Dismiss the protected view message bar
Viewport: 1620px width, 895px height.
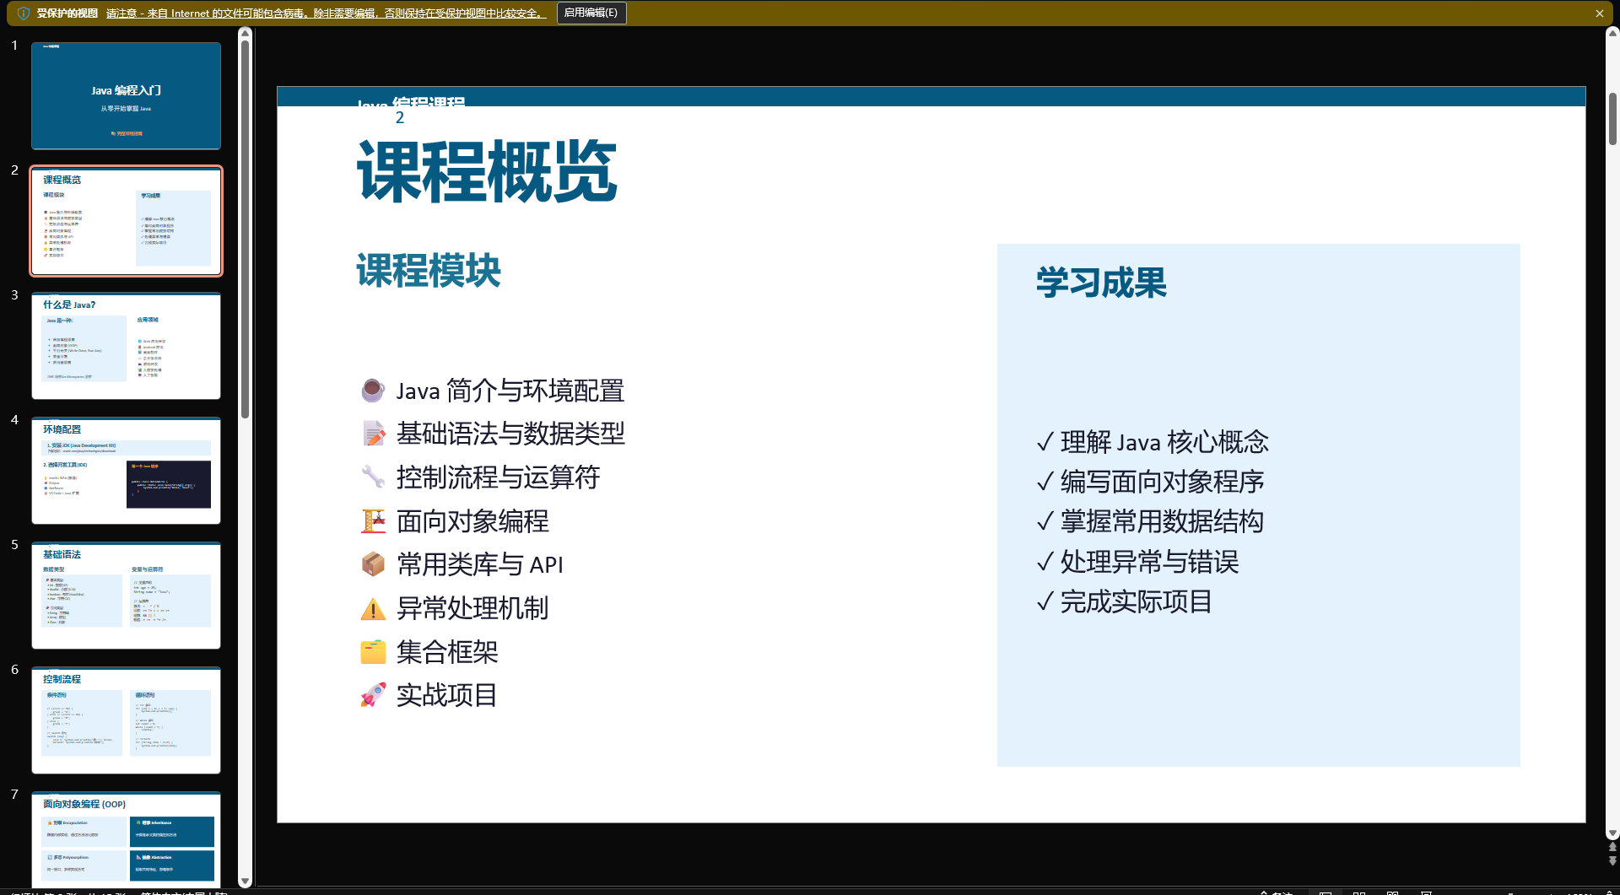1599,13
